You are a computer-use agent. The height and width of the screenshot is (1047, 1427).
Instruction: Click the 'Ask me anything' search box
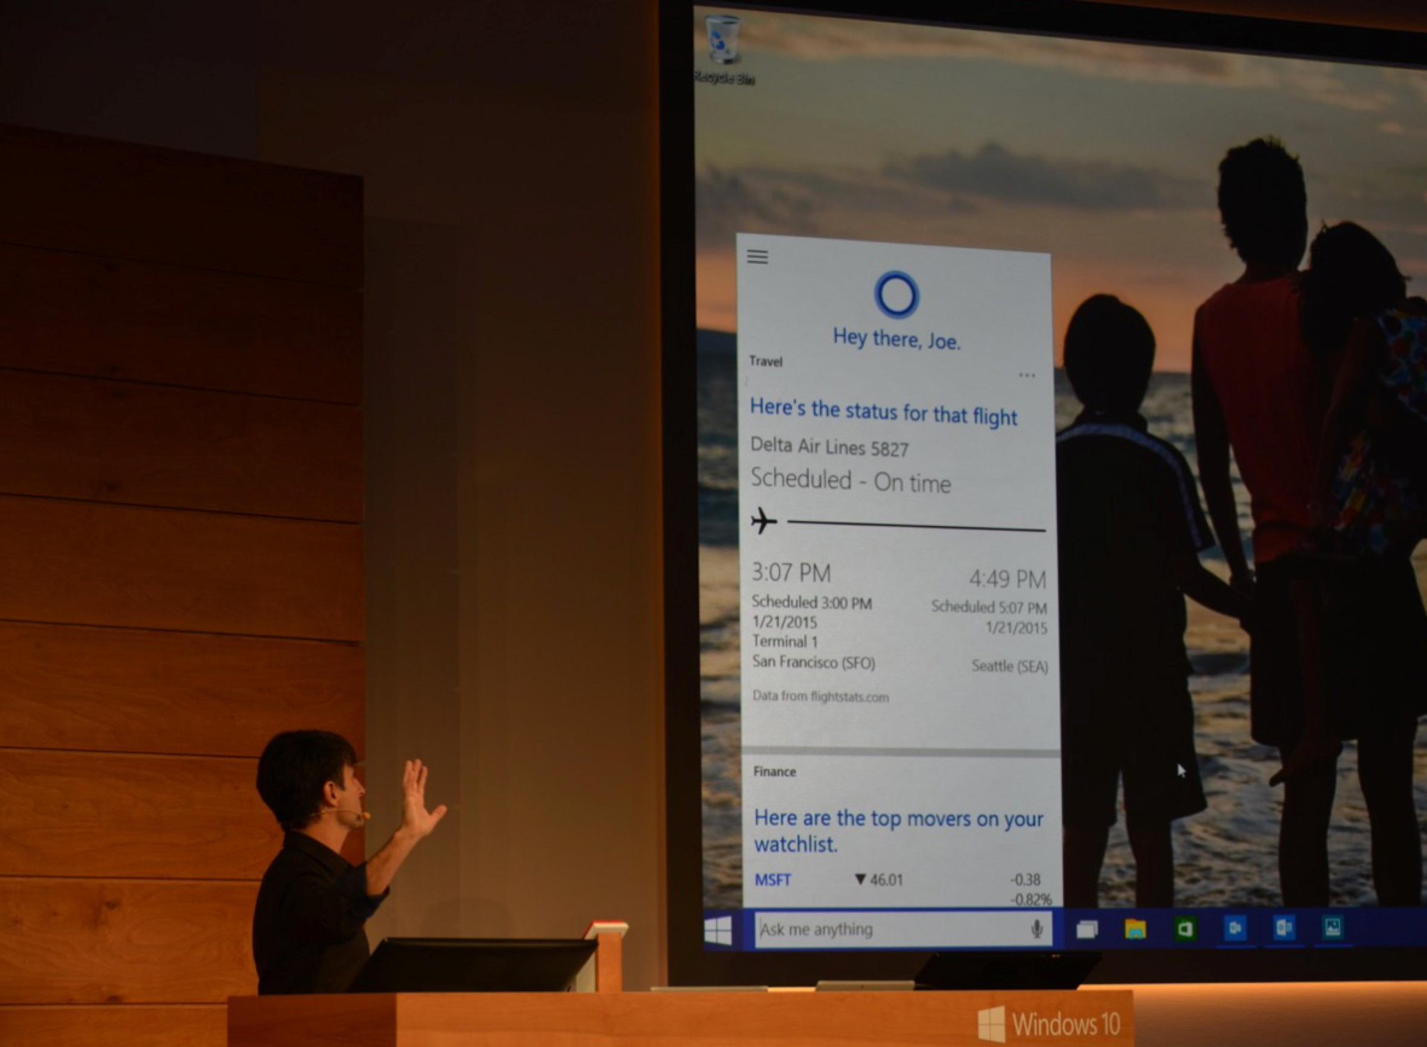(x=903, y=929)
